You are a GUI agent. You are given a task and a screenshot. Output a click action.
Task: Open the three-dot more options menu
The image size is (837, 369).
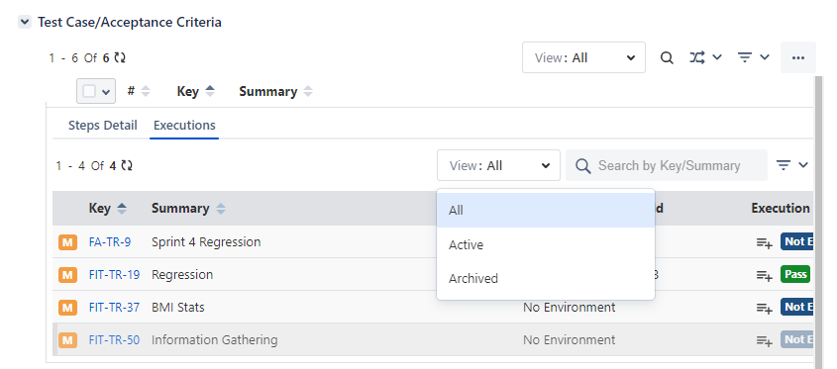pyautogui.click(x=798, y=57)
